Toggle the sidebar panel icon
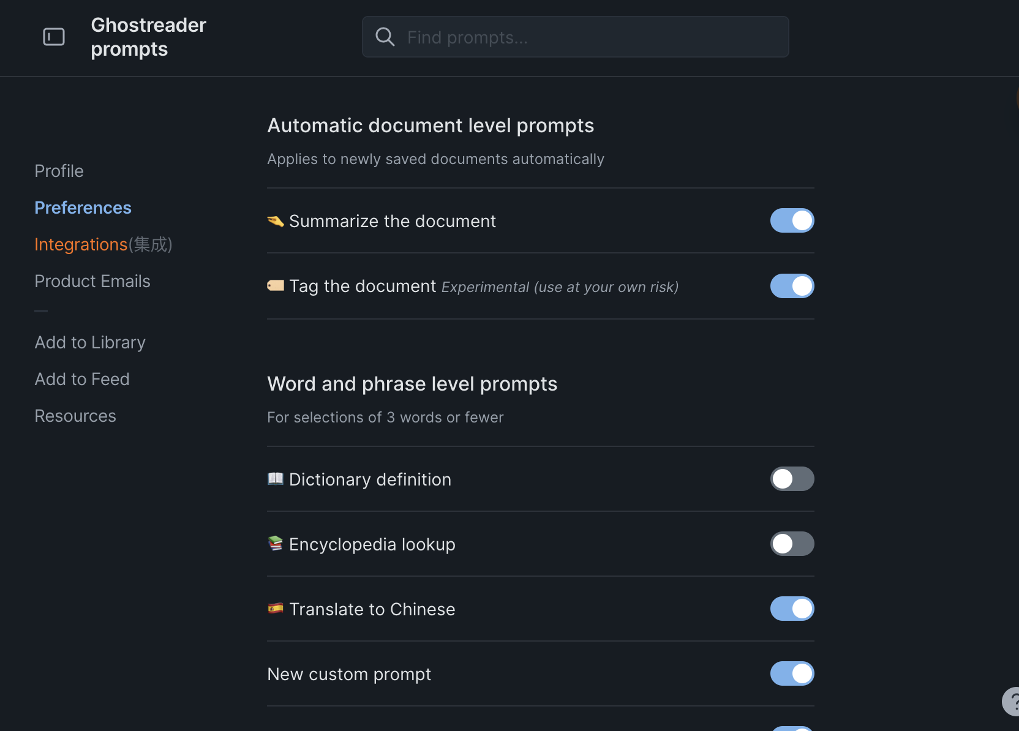The height and width of the screenshot is (731, 1019). [54, 37]
